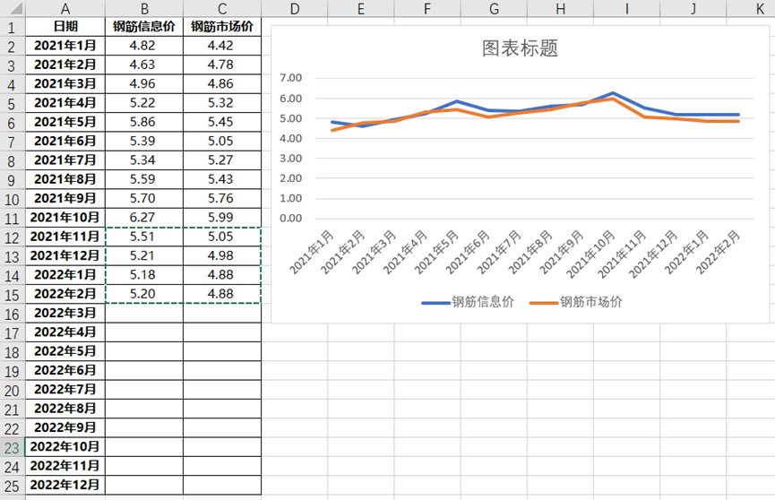The image size is (775, 500).
Task: Click value 5.99 in column C
Action: click(x=222, y=218)
